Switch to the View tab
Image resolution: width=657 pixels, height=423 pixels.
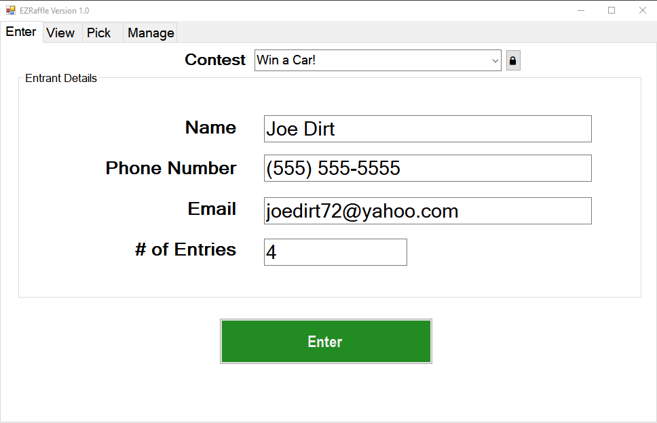[60, 33]
